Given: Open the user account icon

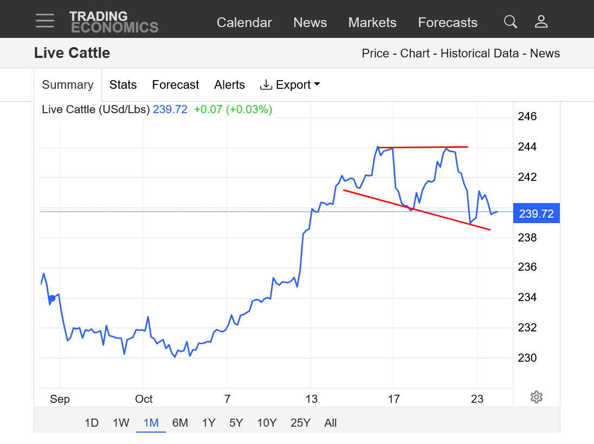Looking at the screenshot, I should (541, 22).
